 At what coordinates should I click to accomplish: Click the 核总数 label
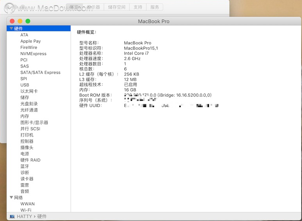point(87,69)
